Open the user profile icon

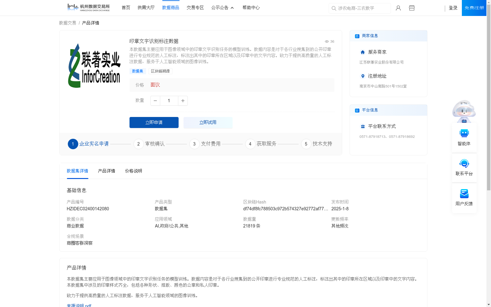point(398,8)
